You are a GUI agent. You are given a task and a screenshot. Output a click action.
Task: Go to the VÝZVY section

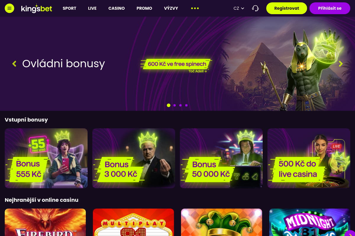pos(171,8)
